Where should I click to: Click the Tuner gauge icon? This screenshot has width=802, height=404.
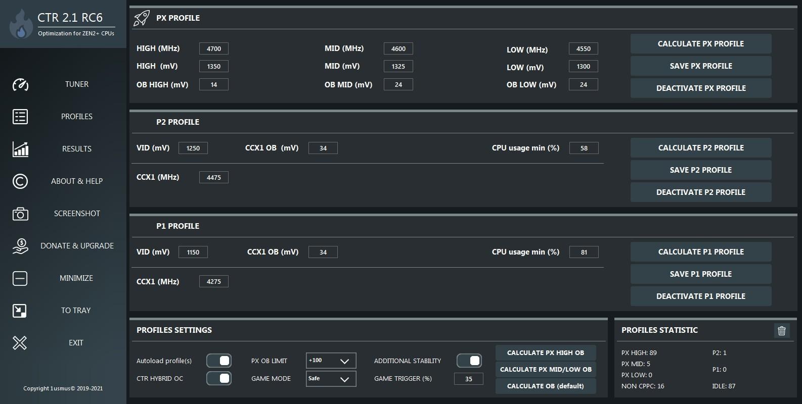20,84
